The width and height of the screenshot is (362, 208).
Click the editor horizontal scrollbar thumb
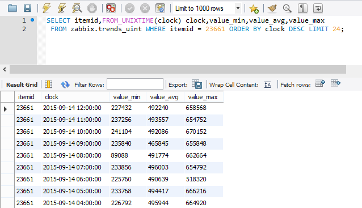pyautogui.click(x=178, y=69)
